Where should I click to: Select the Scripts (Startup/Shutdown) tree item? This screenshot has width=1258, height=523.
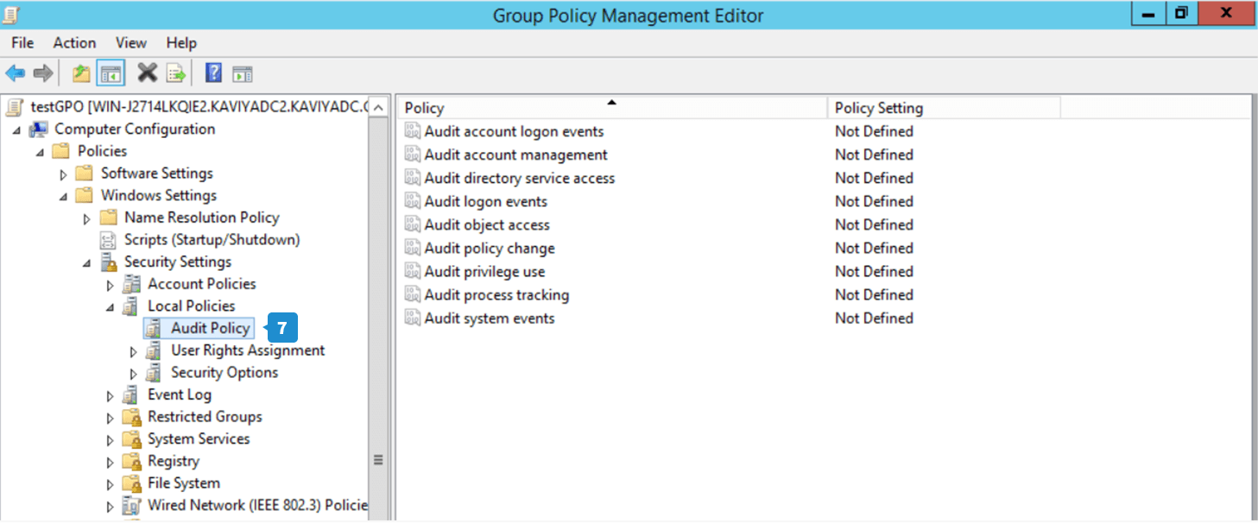click(x=212, y=240)
